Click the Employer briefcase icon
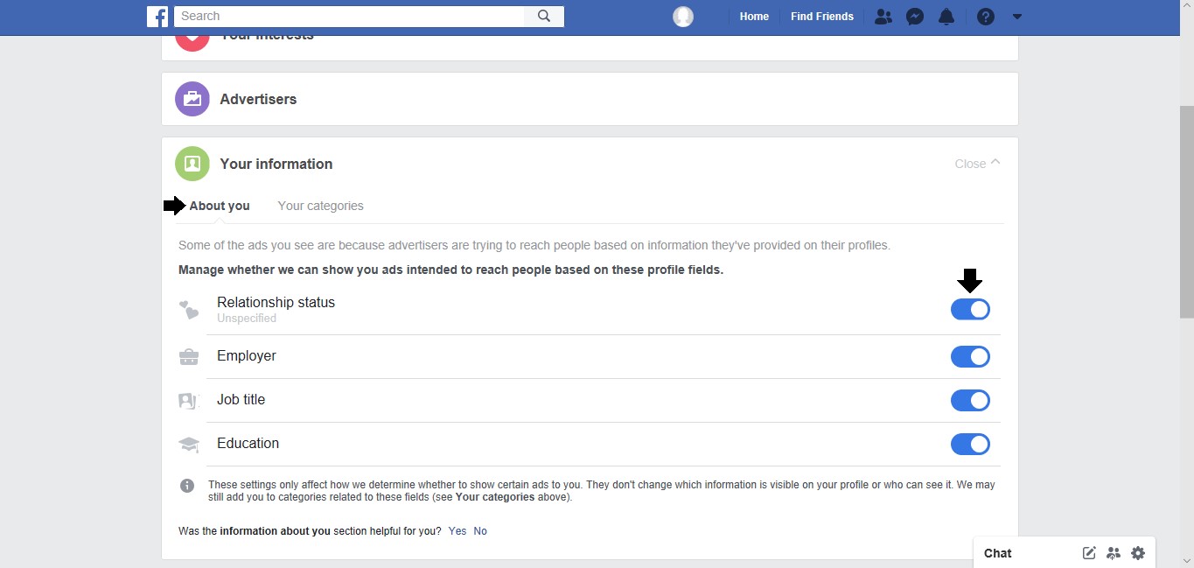Screen dimensions: 1194x568 [x=188, y=356]
